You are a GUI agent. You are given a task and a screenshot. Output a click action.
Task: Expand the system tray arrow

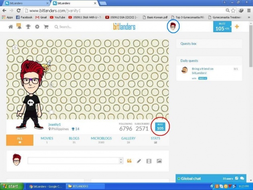pos(212,186)
